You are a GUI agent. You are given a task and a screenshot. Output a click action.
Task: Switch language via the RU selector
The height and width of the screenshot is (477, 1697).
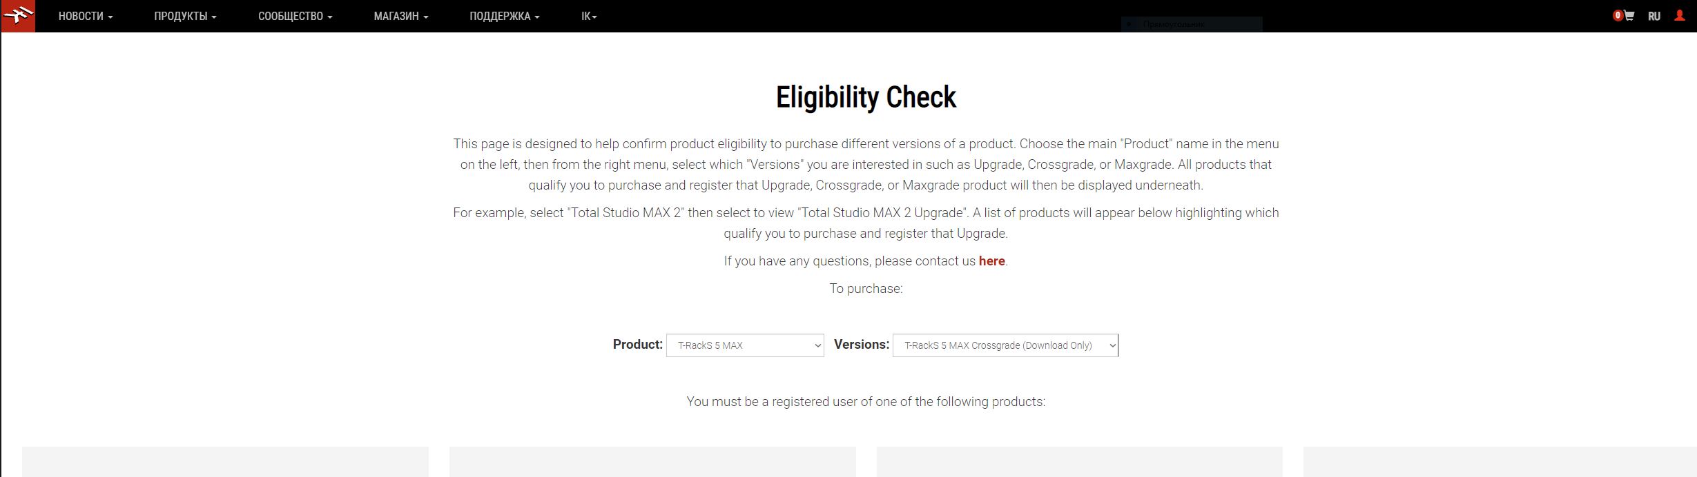pos(1654,17)
